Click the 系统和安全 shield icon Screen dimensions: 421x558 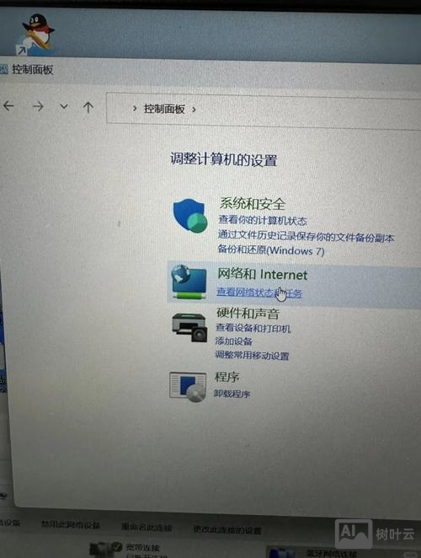(190, 216)
